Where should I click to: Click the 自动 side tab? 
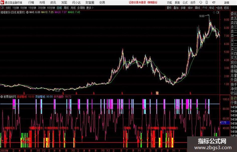pyautogui.click(x=234, y=98)
